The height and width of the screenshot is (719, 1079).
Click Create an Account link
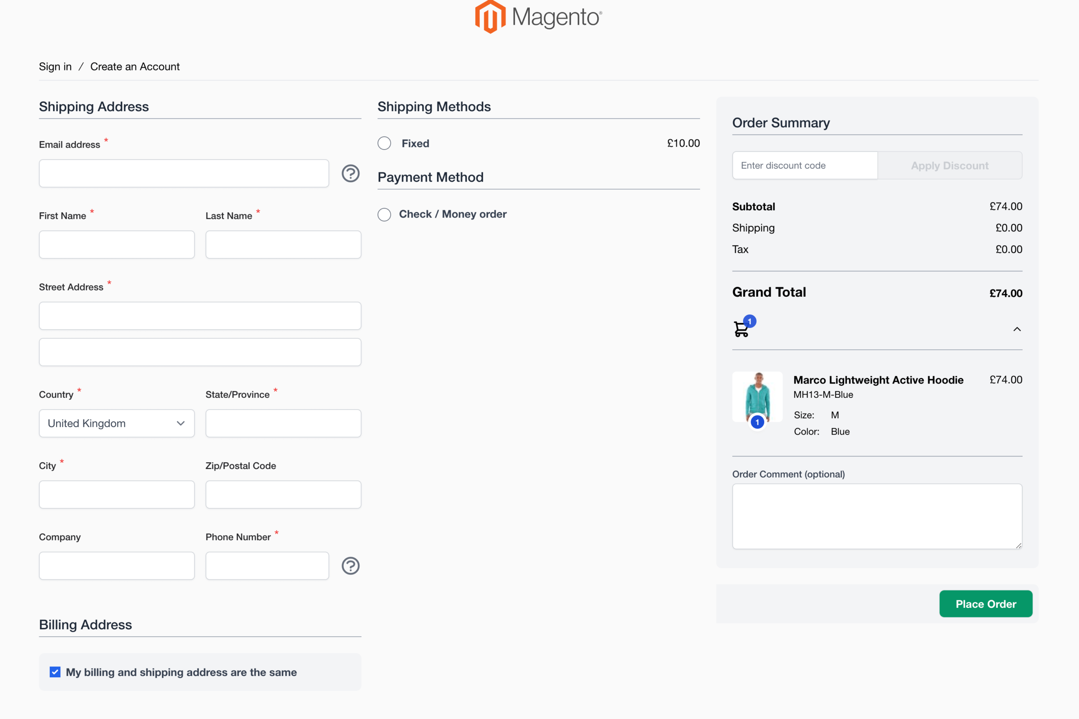134,66
